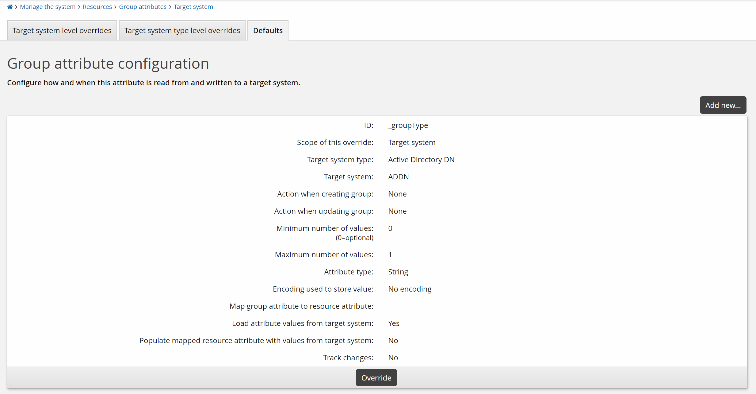This screenshot has height=394, width=756.
Task: Open Group attributes breadcrumb link
Action: point(143,7)
